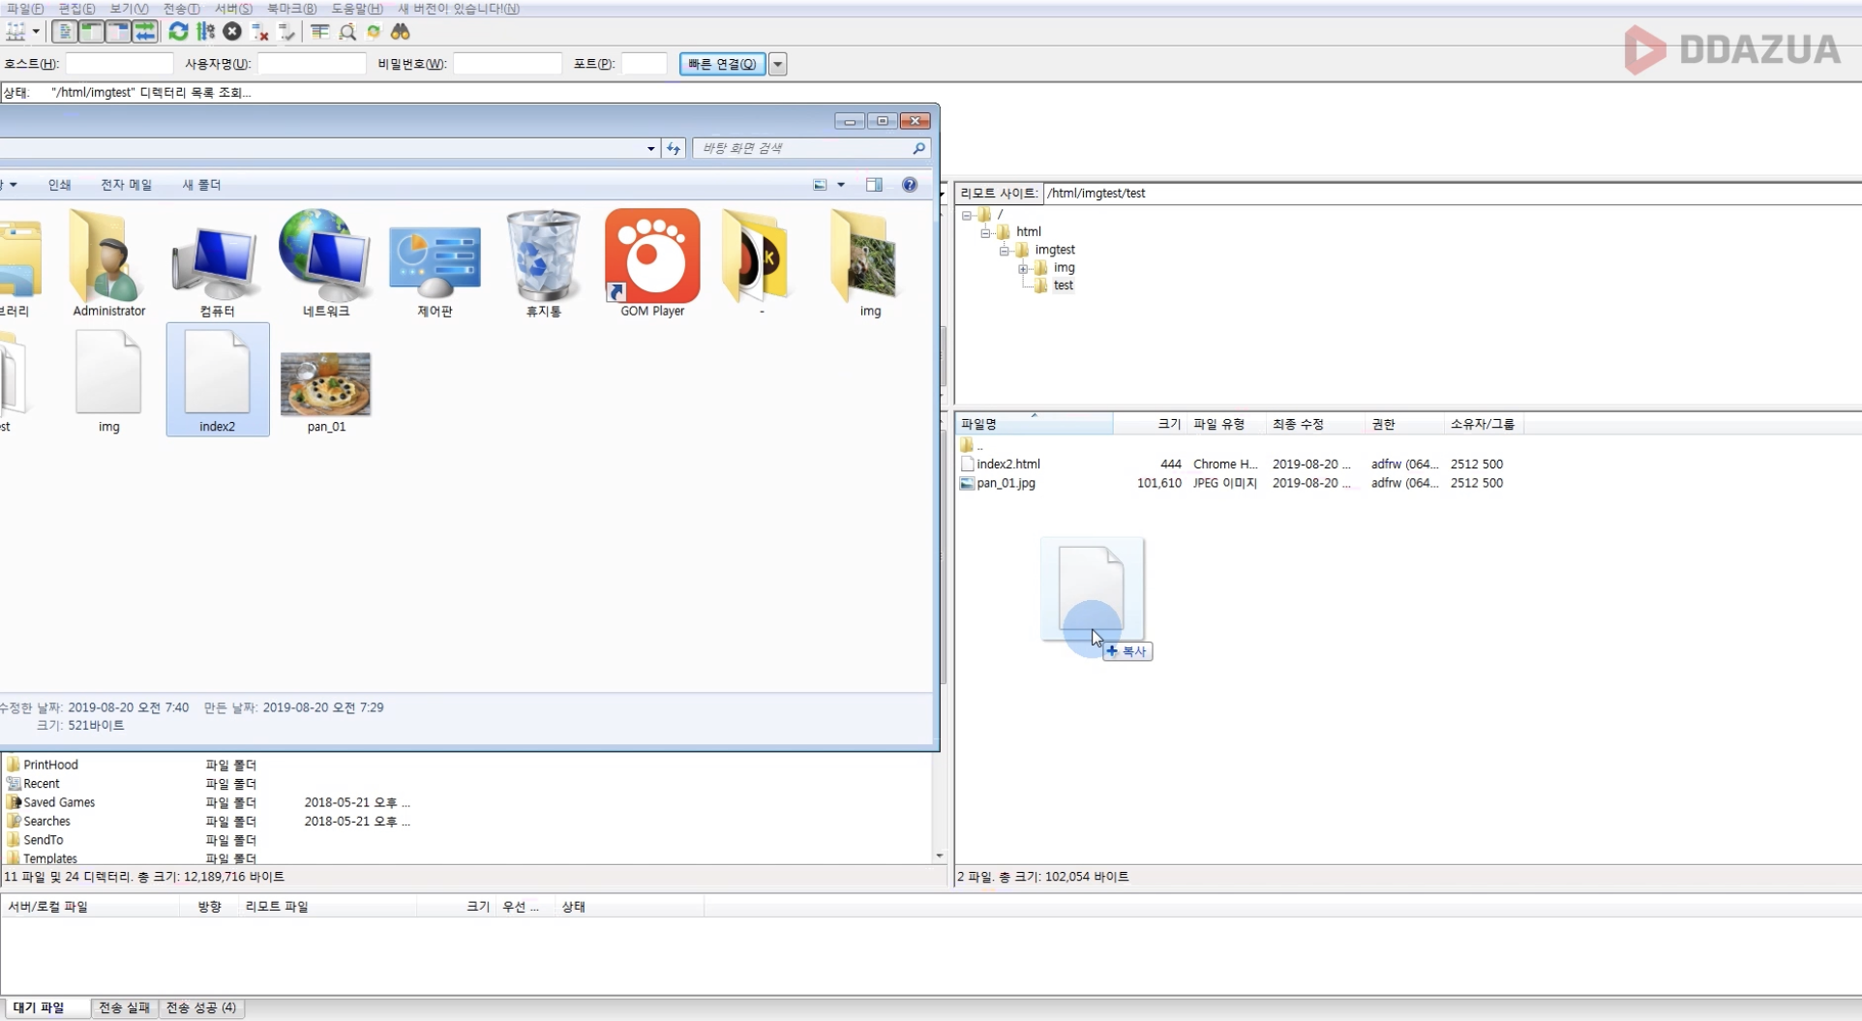Sort remote files by 파일명 column
This screenshot has height=1021, width=1862.
click(1034, 424)
